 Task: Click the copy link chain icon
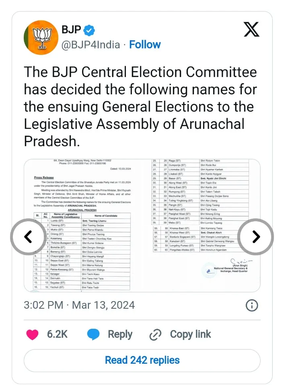pos(155,334)
